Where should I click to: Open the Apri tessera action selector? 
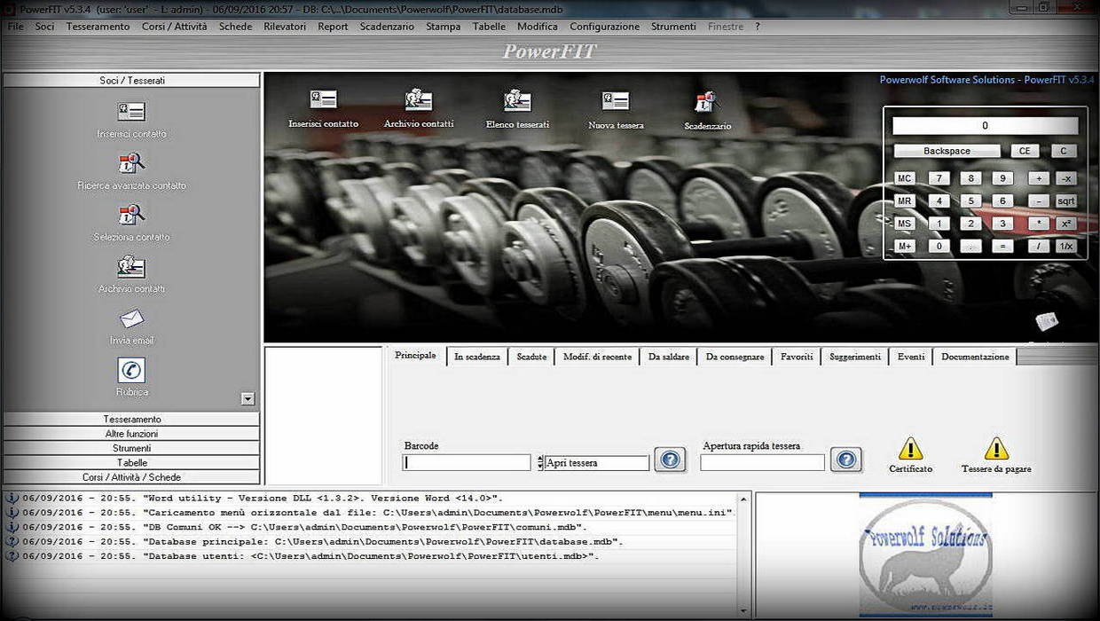[596, 463]
